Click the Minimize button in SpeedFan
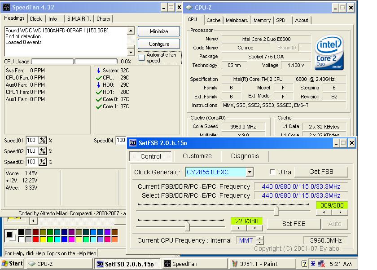The image size is (377, 270). (159, 31)
